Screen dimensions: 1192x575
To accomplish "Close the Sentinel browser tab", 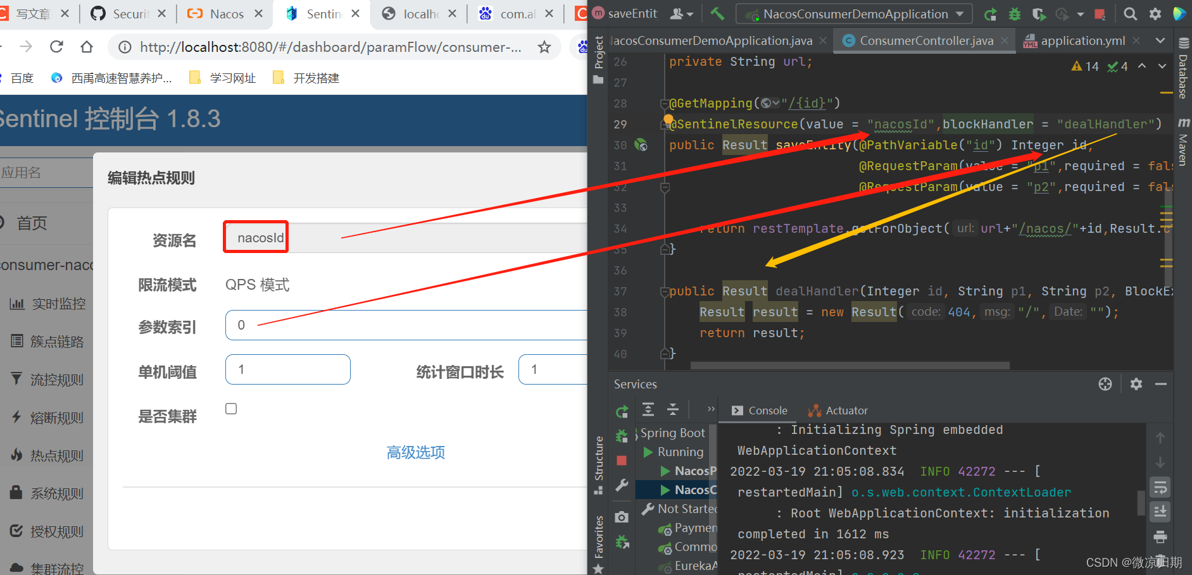I will click(355, 13).
